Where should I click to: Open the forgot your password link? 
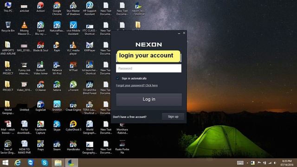[x=137, y=85]
